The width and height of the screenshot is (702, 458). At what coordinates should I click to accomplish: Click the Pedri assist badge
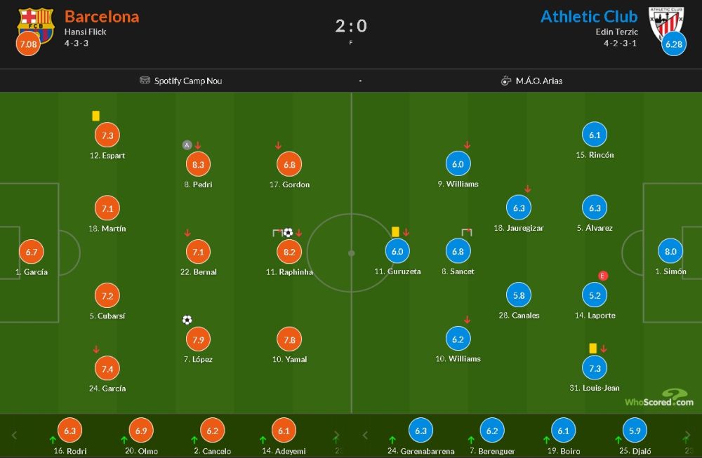[187, 145]
